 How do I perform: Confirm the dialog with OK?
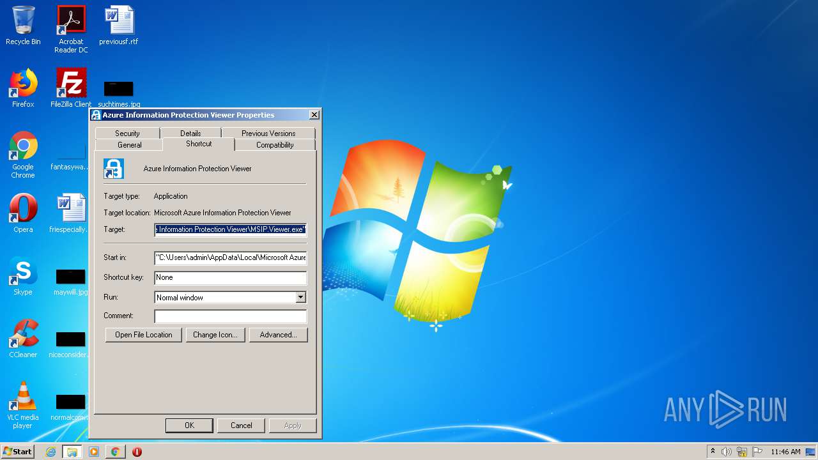pyautogui.click(x=189, y=425)
